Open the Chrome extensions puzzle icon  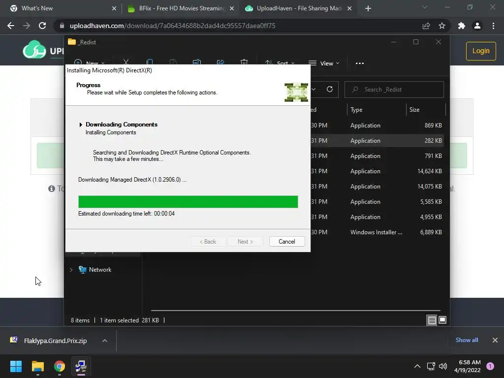click(x=462, y=26)
